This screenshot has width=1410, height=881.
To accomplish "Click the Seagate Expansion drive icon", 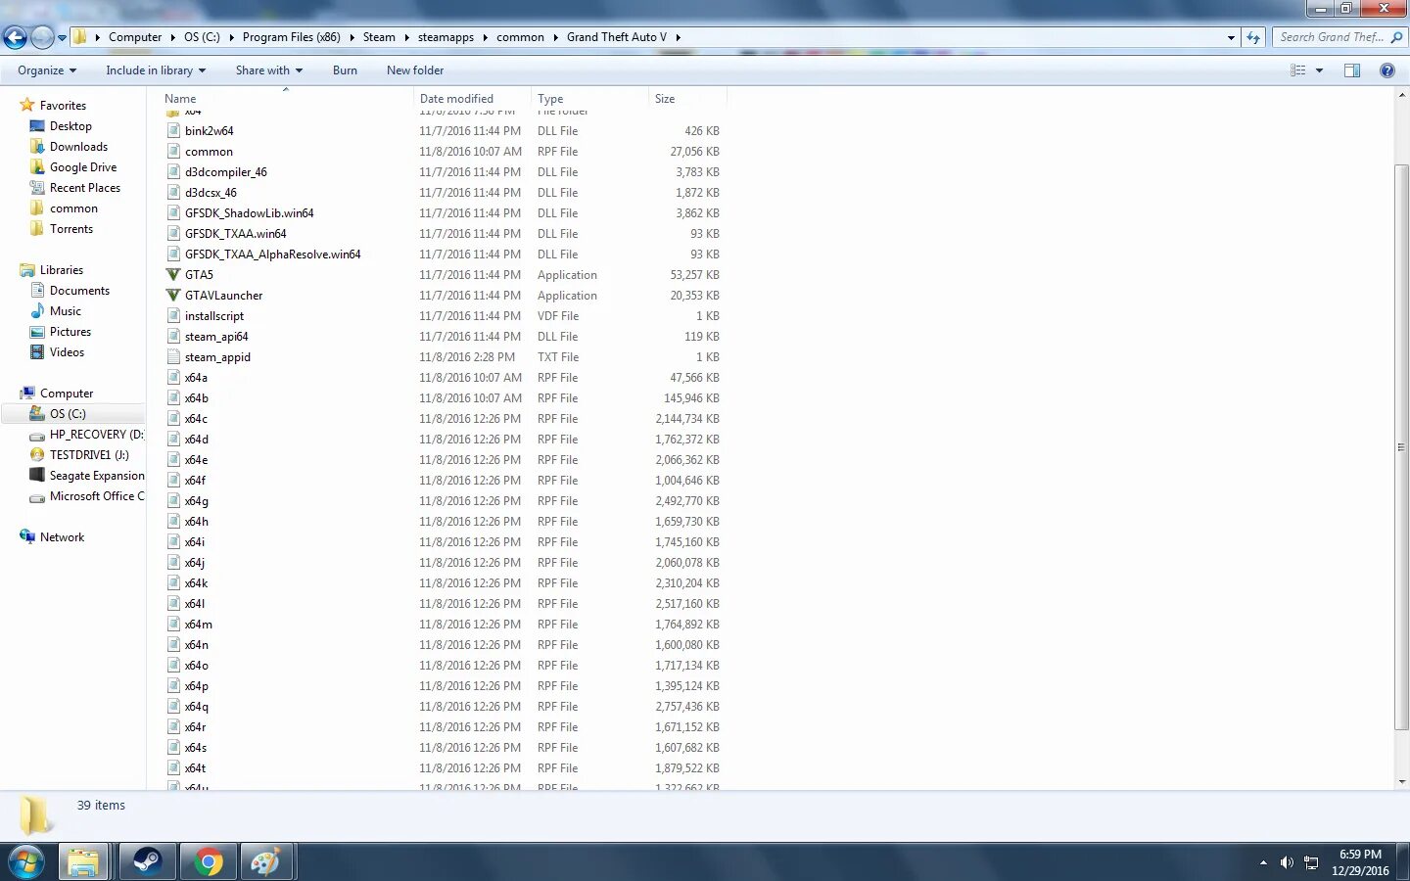I will click(x=37, y=476).
